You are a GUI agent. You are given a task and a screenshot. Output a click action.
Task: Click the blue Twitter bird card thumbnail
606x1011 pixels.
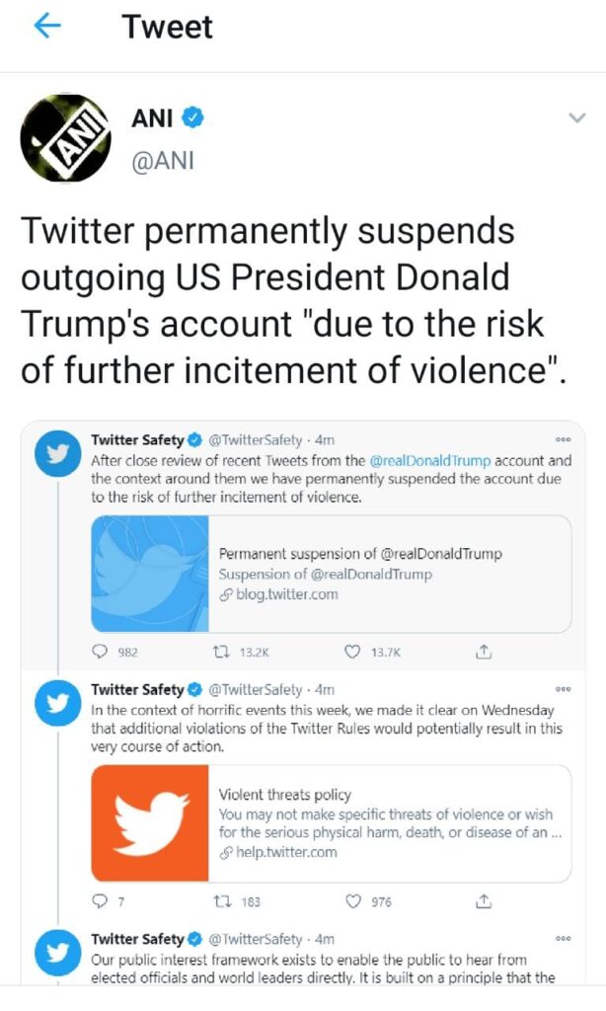[x=150, y=574]
